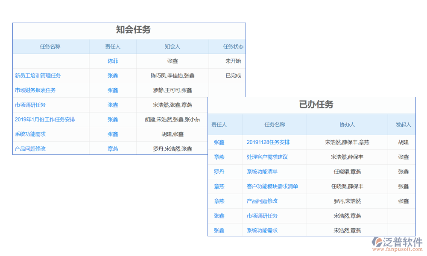Click the 知会人 column header
Image resolution: width=427 pixels, height=256 pixels.
[x=173, y=47]
